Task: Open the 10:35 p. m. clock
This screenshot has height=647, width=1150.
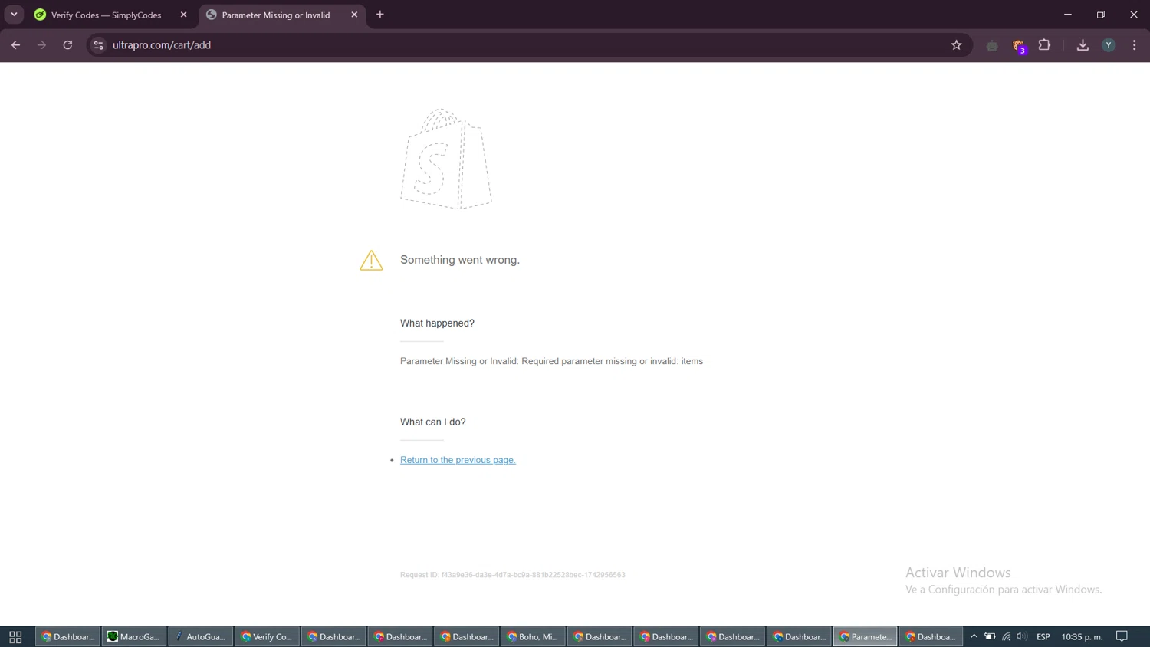Action: pos(1082,636)
